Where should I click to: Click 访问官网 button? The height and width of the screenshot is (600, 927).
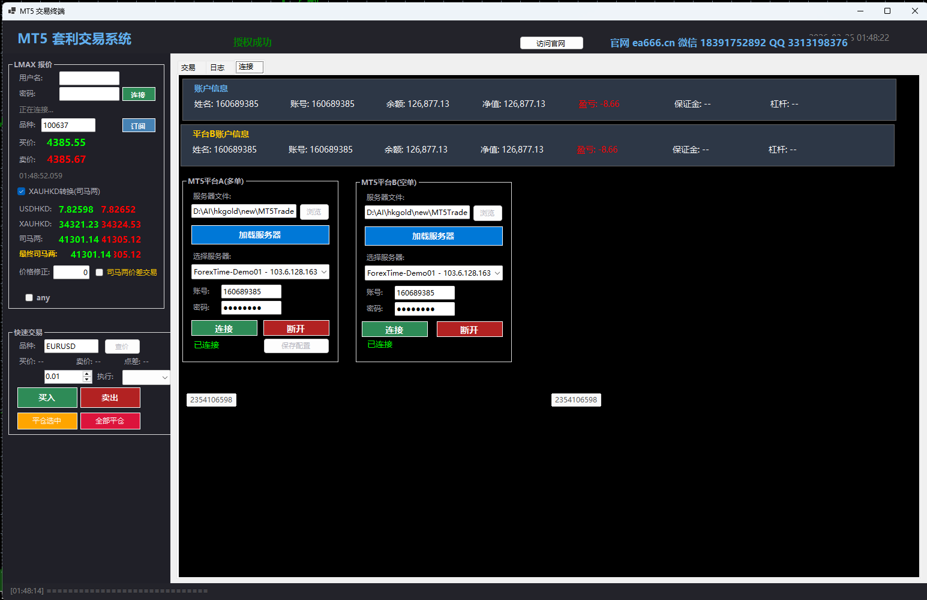551,43
